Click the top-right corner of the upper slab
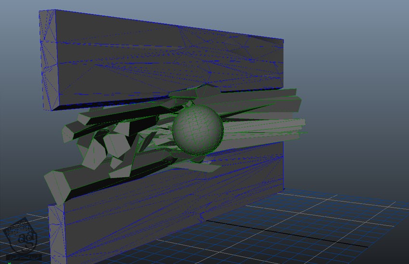 pos(283,38)
